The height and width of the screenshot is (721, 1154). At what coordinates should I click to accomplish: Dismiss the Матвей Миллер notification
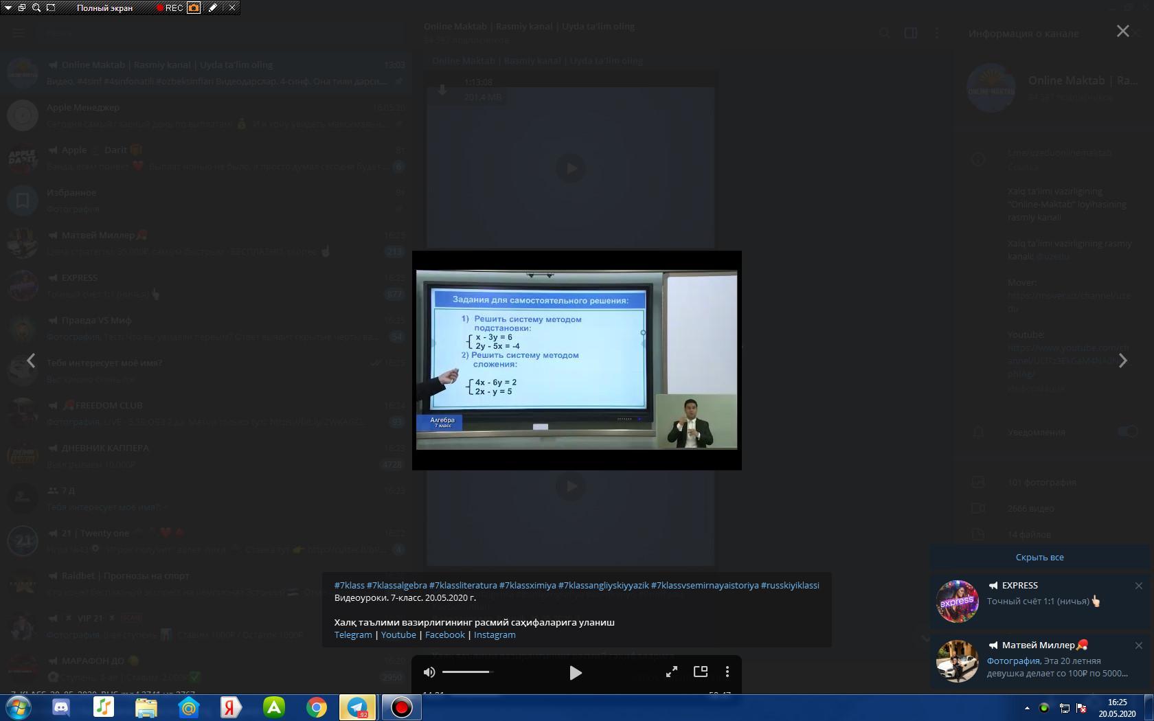pos(1138,645)
